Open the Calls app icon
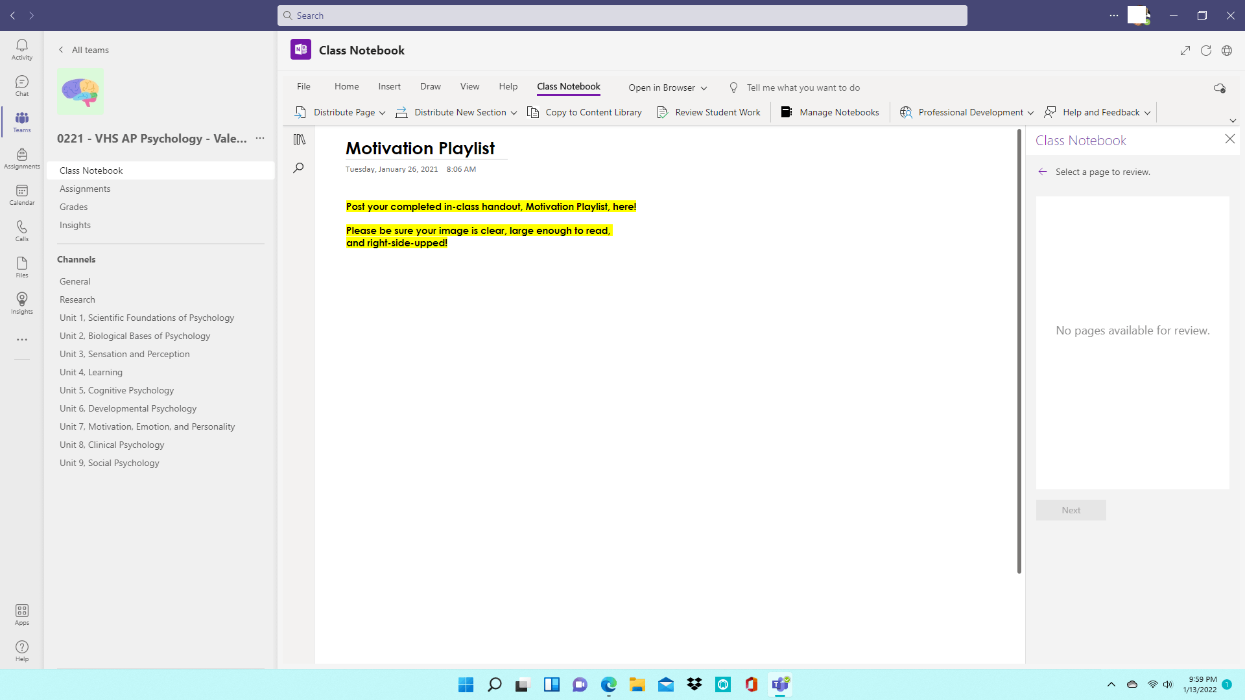Viewport: 1245px width, 700px height. coord(22,231)
